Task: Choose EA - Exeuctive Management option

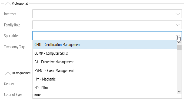Action: [x=105, y=62]
